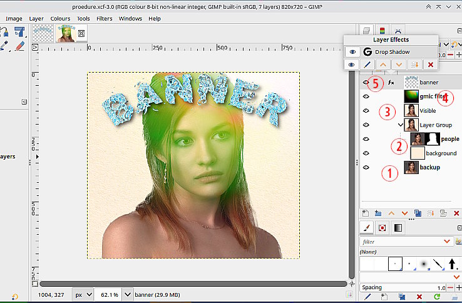The height and width of the screenshot is (303, 462).
Task: Toggle Drop Shadow effect visibility
Action: click(352, 52)
